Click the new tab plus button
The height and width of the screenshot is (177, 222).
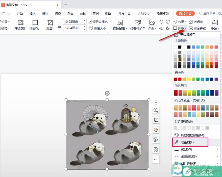[66, 5]
